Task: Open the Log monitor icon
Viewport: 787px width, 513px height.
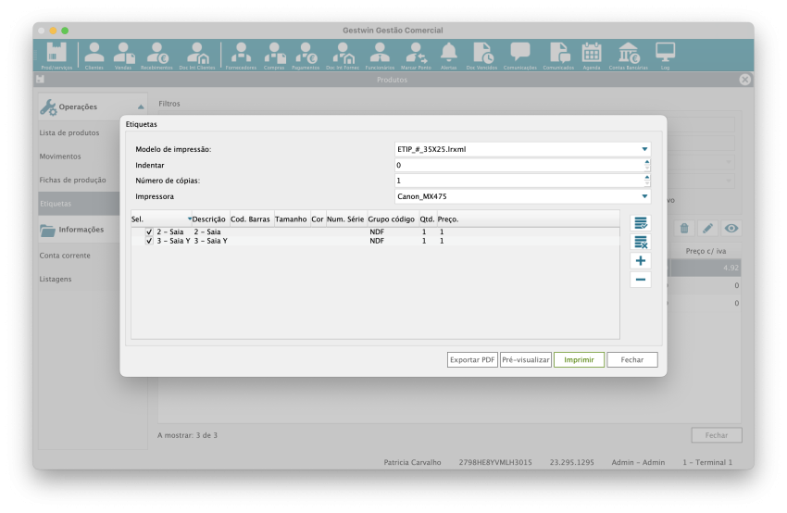Action: [665, 54]
